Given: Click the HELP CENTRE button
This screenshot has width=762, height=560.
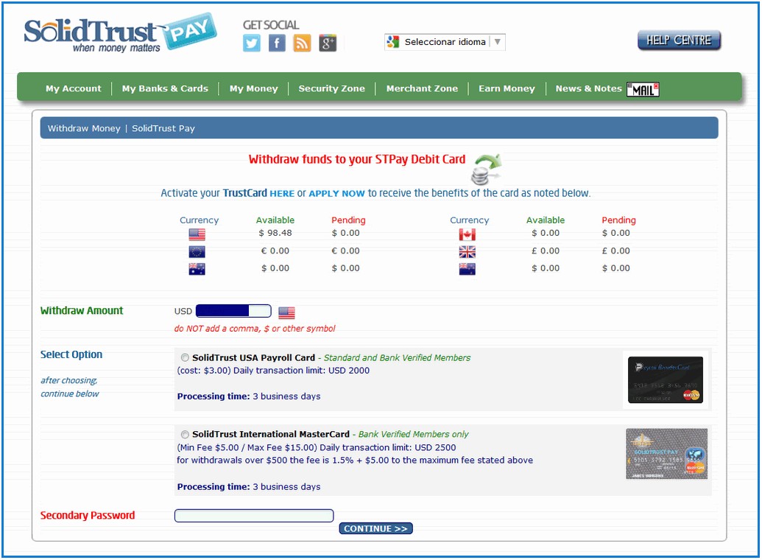Looking at the screenshot, I should pyautogui.click(x=679, y=41).
